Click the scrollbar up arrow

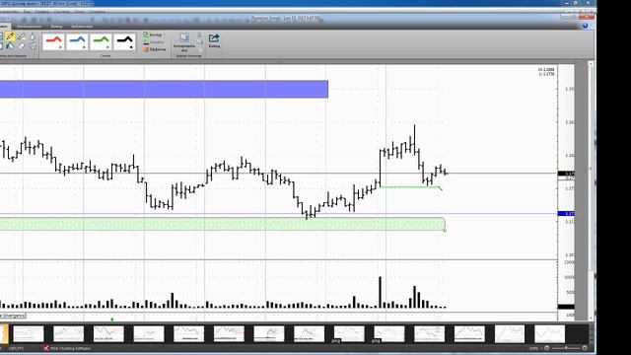click(591, 63)
